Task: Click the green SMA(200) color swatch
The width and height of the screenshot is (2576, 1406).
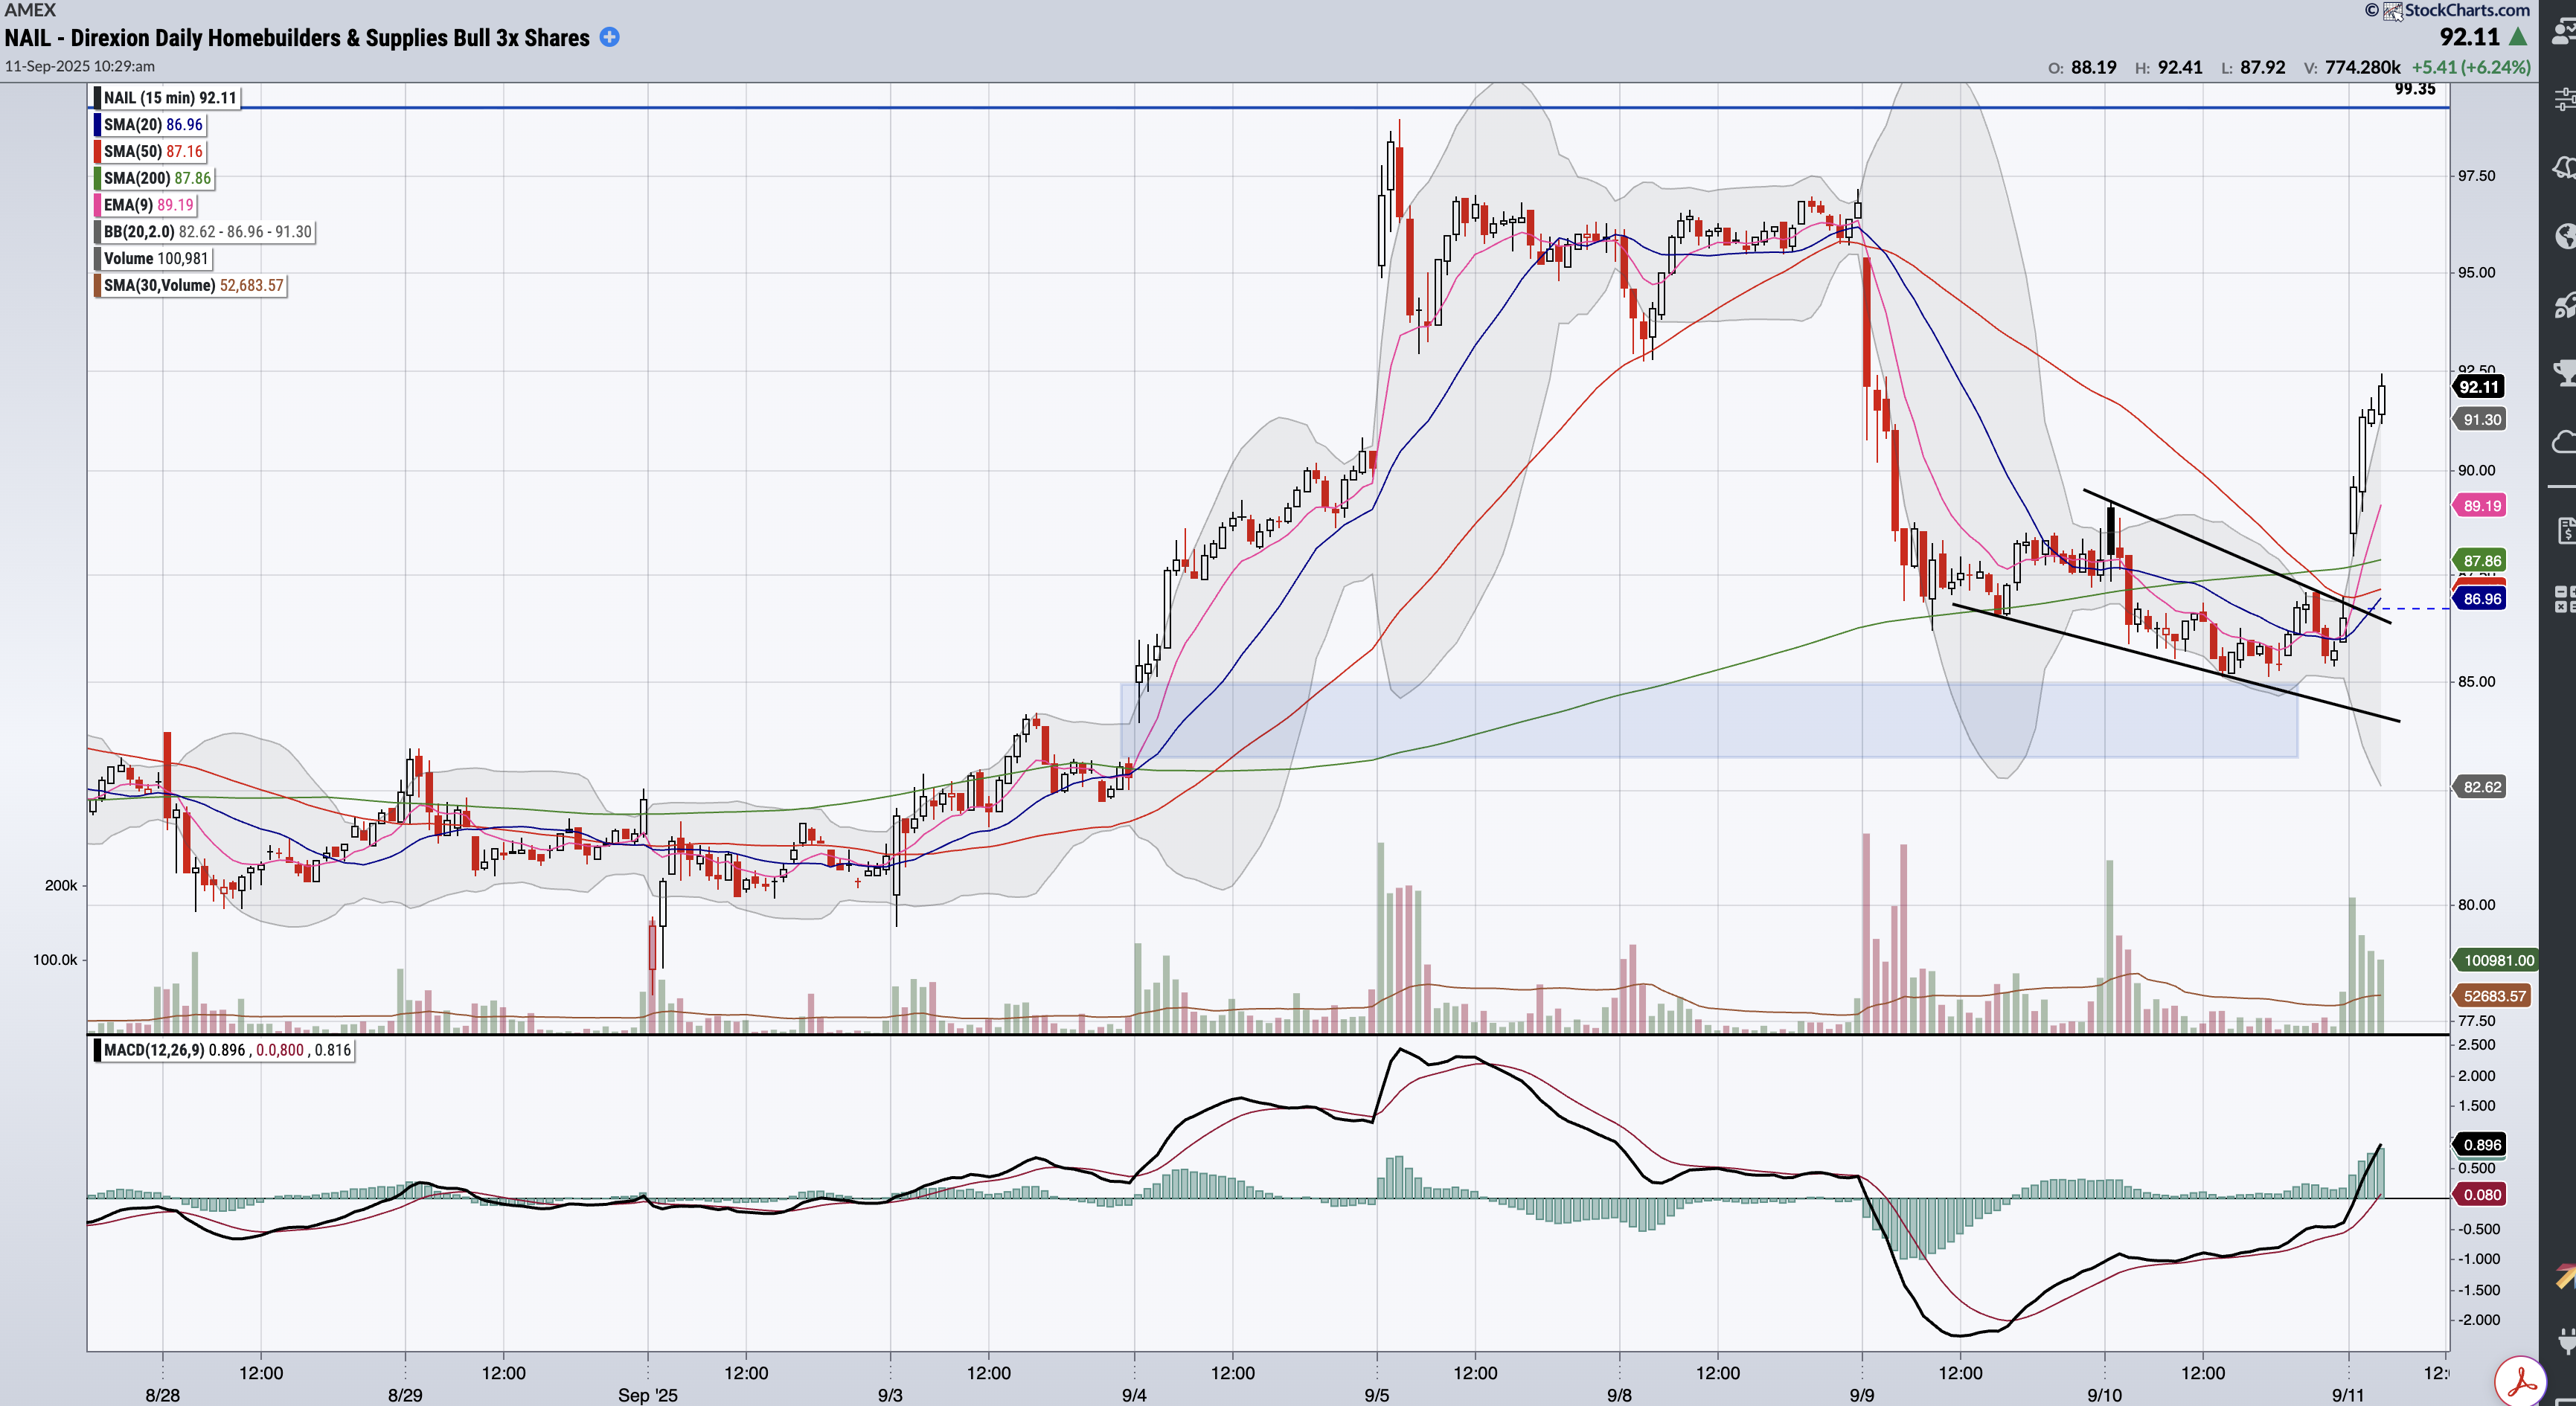Action: point(97,178)
